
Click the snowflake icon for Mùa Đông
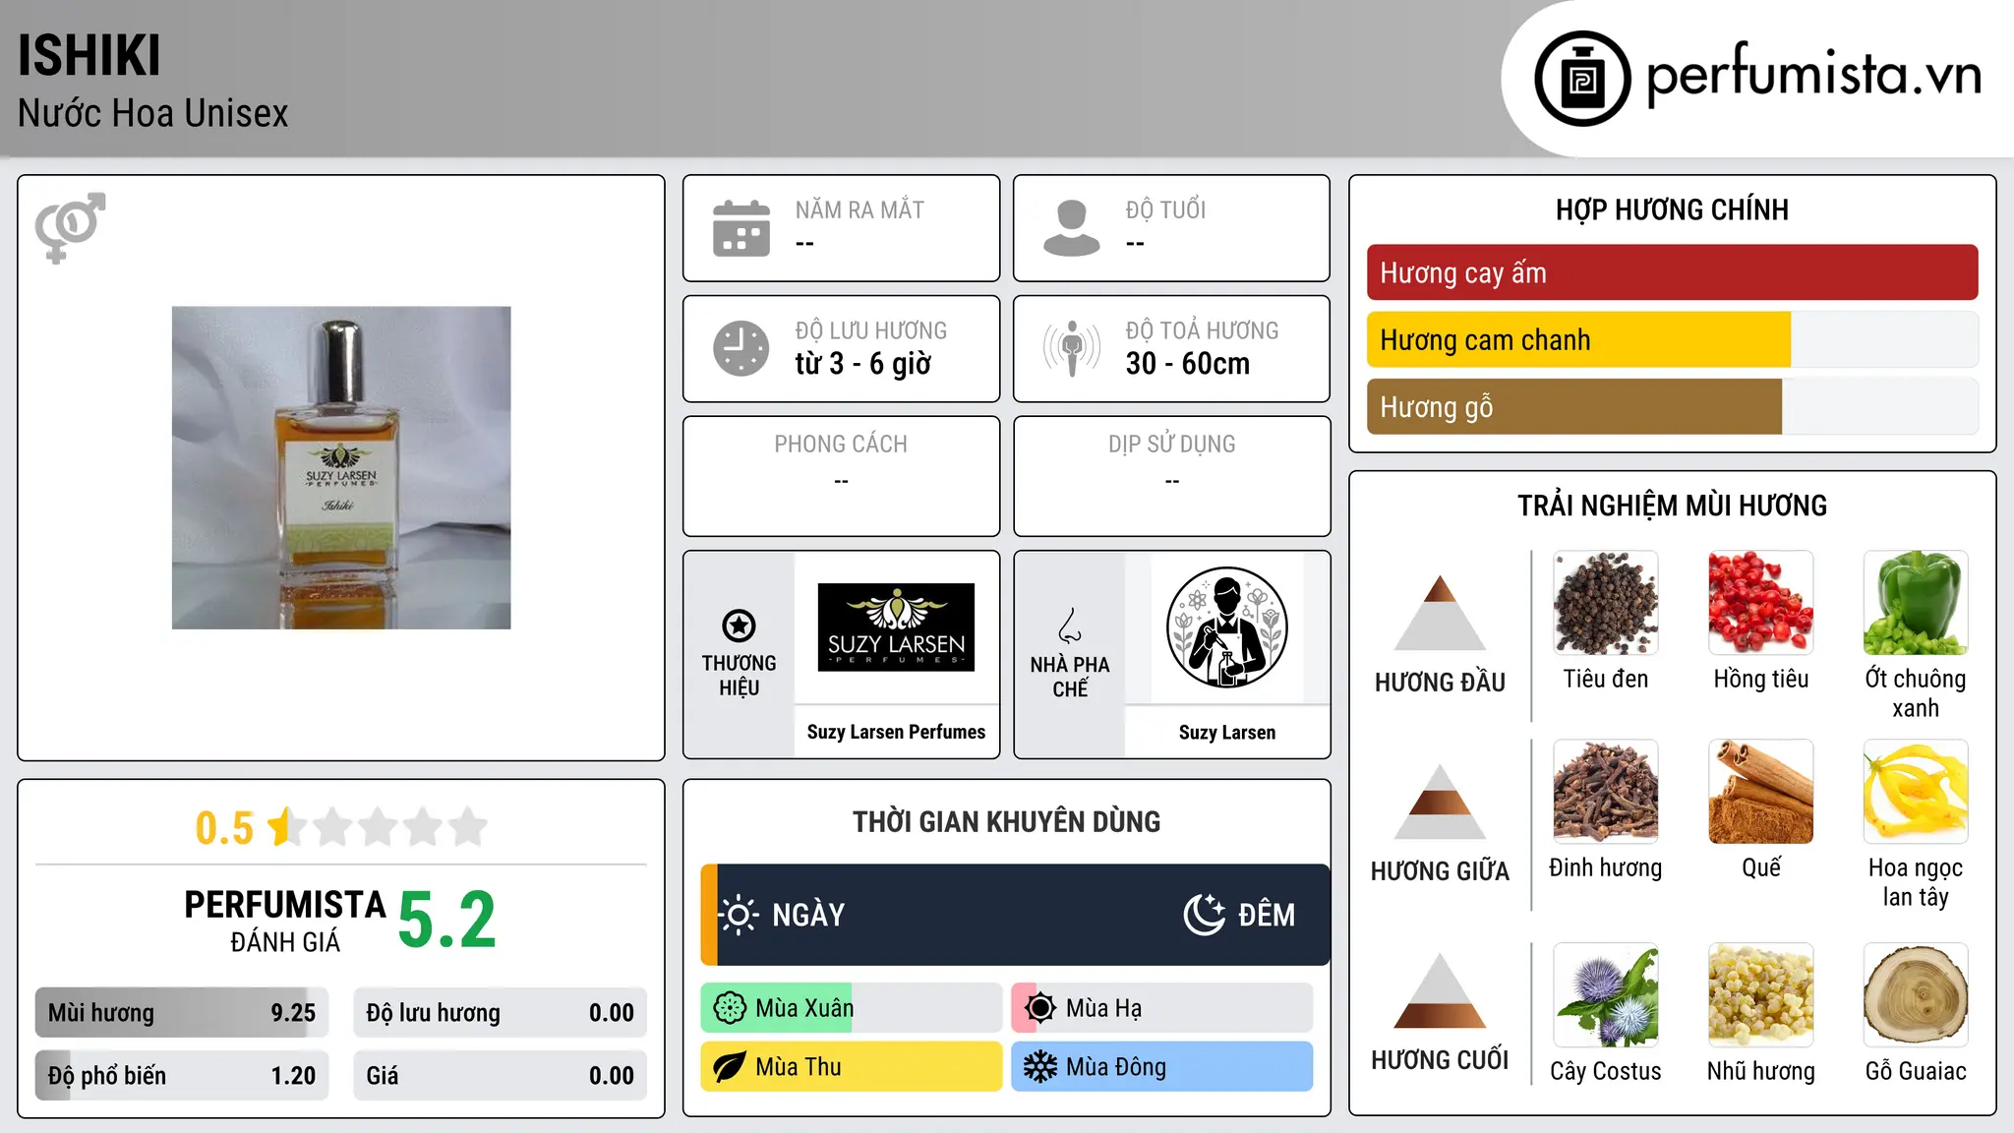pyautogui.click(x=1040, y=1067)
